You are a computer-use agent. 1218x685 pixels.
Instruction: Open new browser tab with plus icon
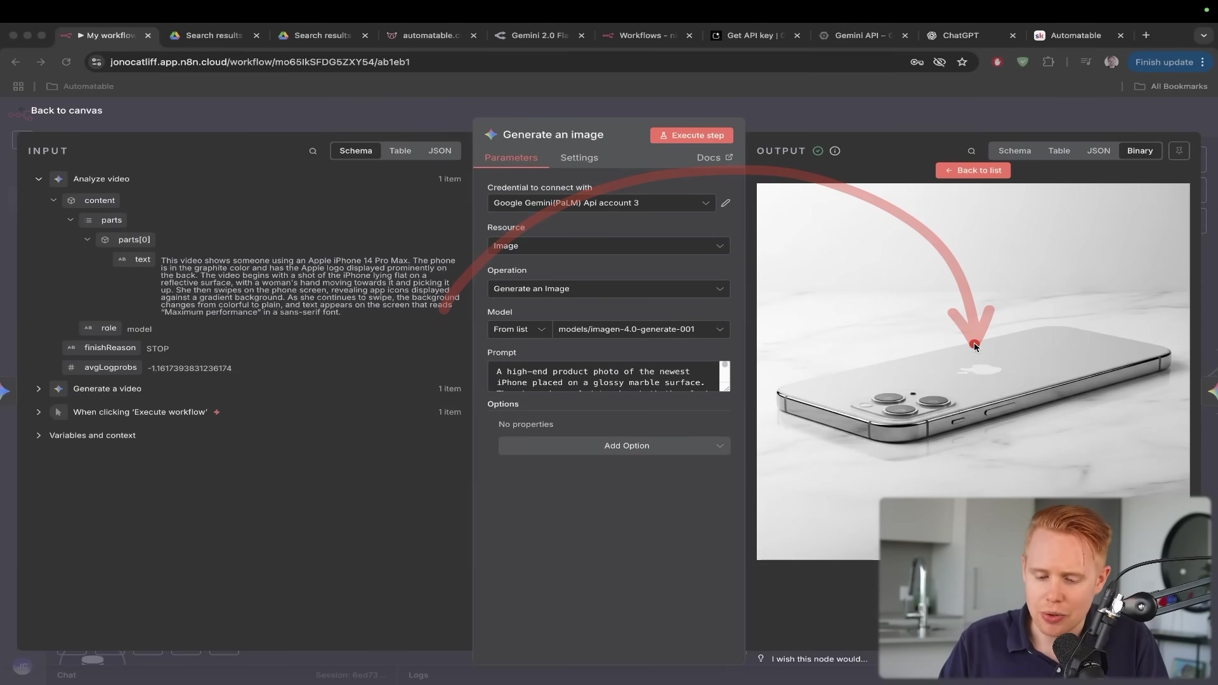1146,36
